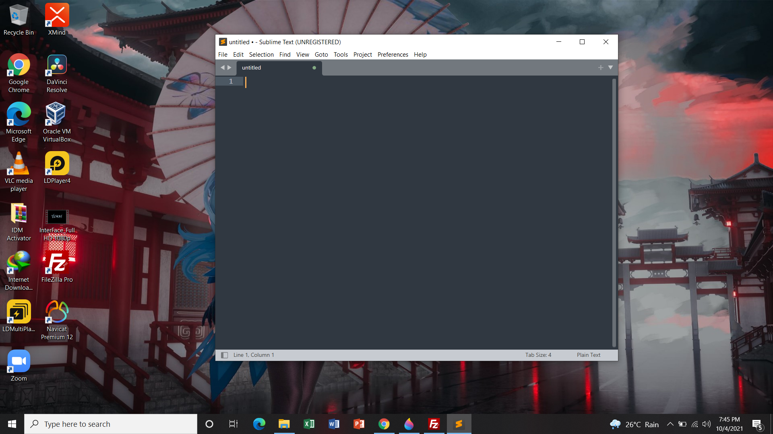The height and width of the screenshot is (434, 773).
Task: Open Excel from the taskbar
Action: 309,424
